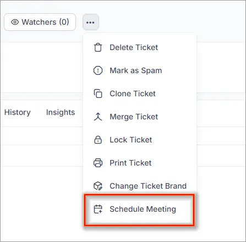
Task: Click the padlock icon for Lock Ticket
Action: pos(98,140)
